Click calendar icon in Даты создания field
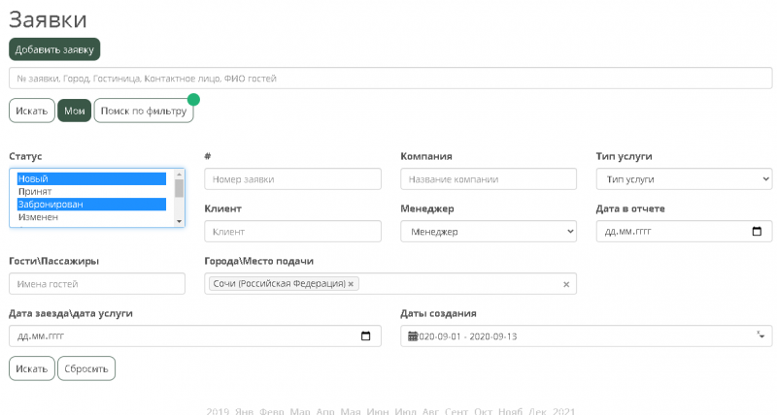777x415 pixels. [412, 336]
